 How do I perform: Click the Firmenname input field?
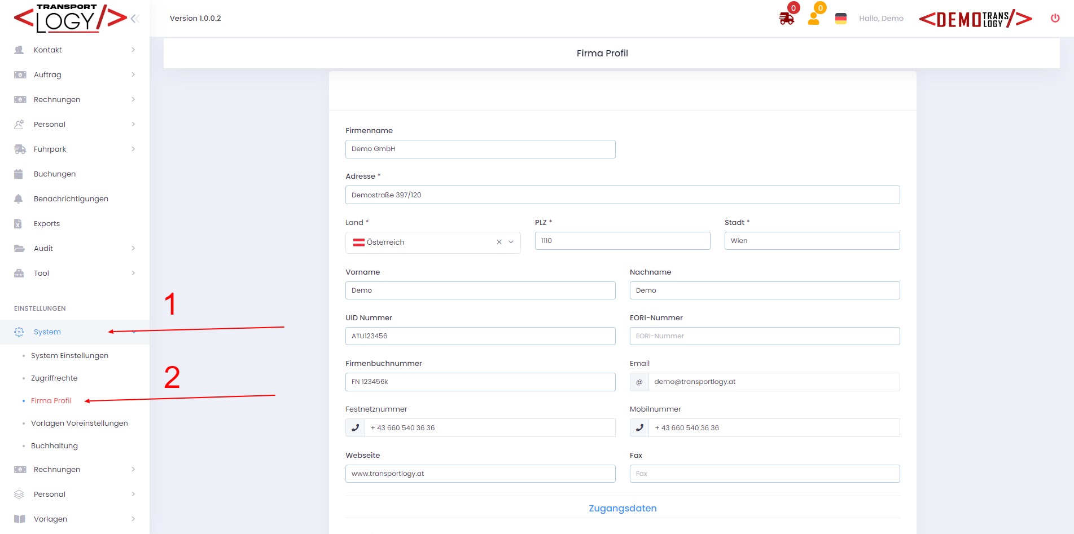tap(480, 149)
